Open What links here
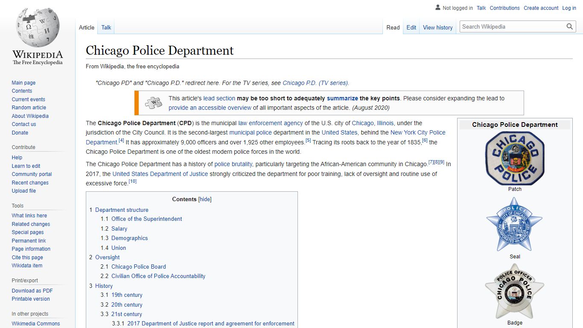The image size is (583, 328). [29, 216]
